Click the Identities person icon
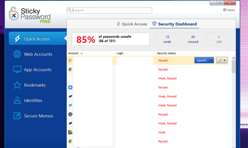This screenshot has height=148, width=248. (x=17, y=100)
